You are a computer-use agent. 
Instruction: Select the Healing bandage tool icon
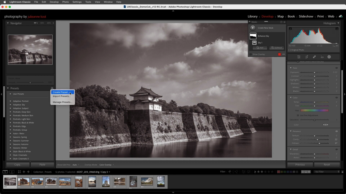314,57
